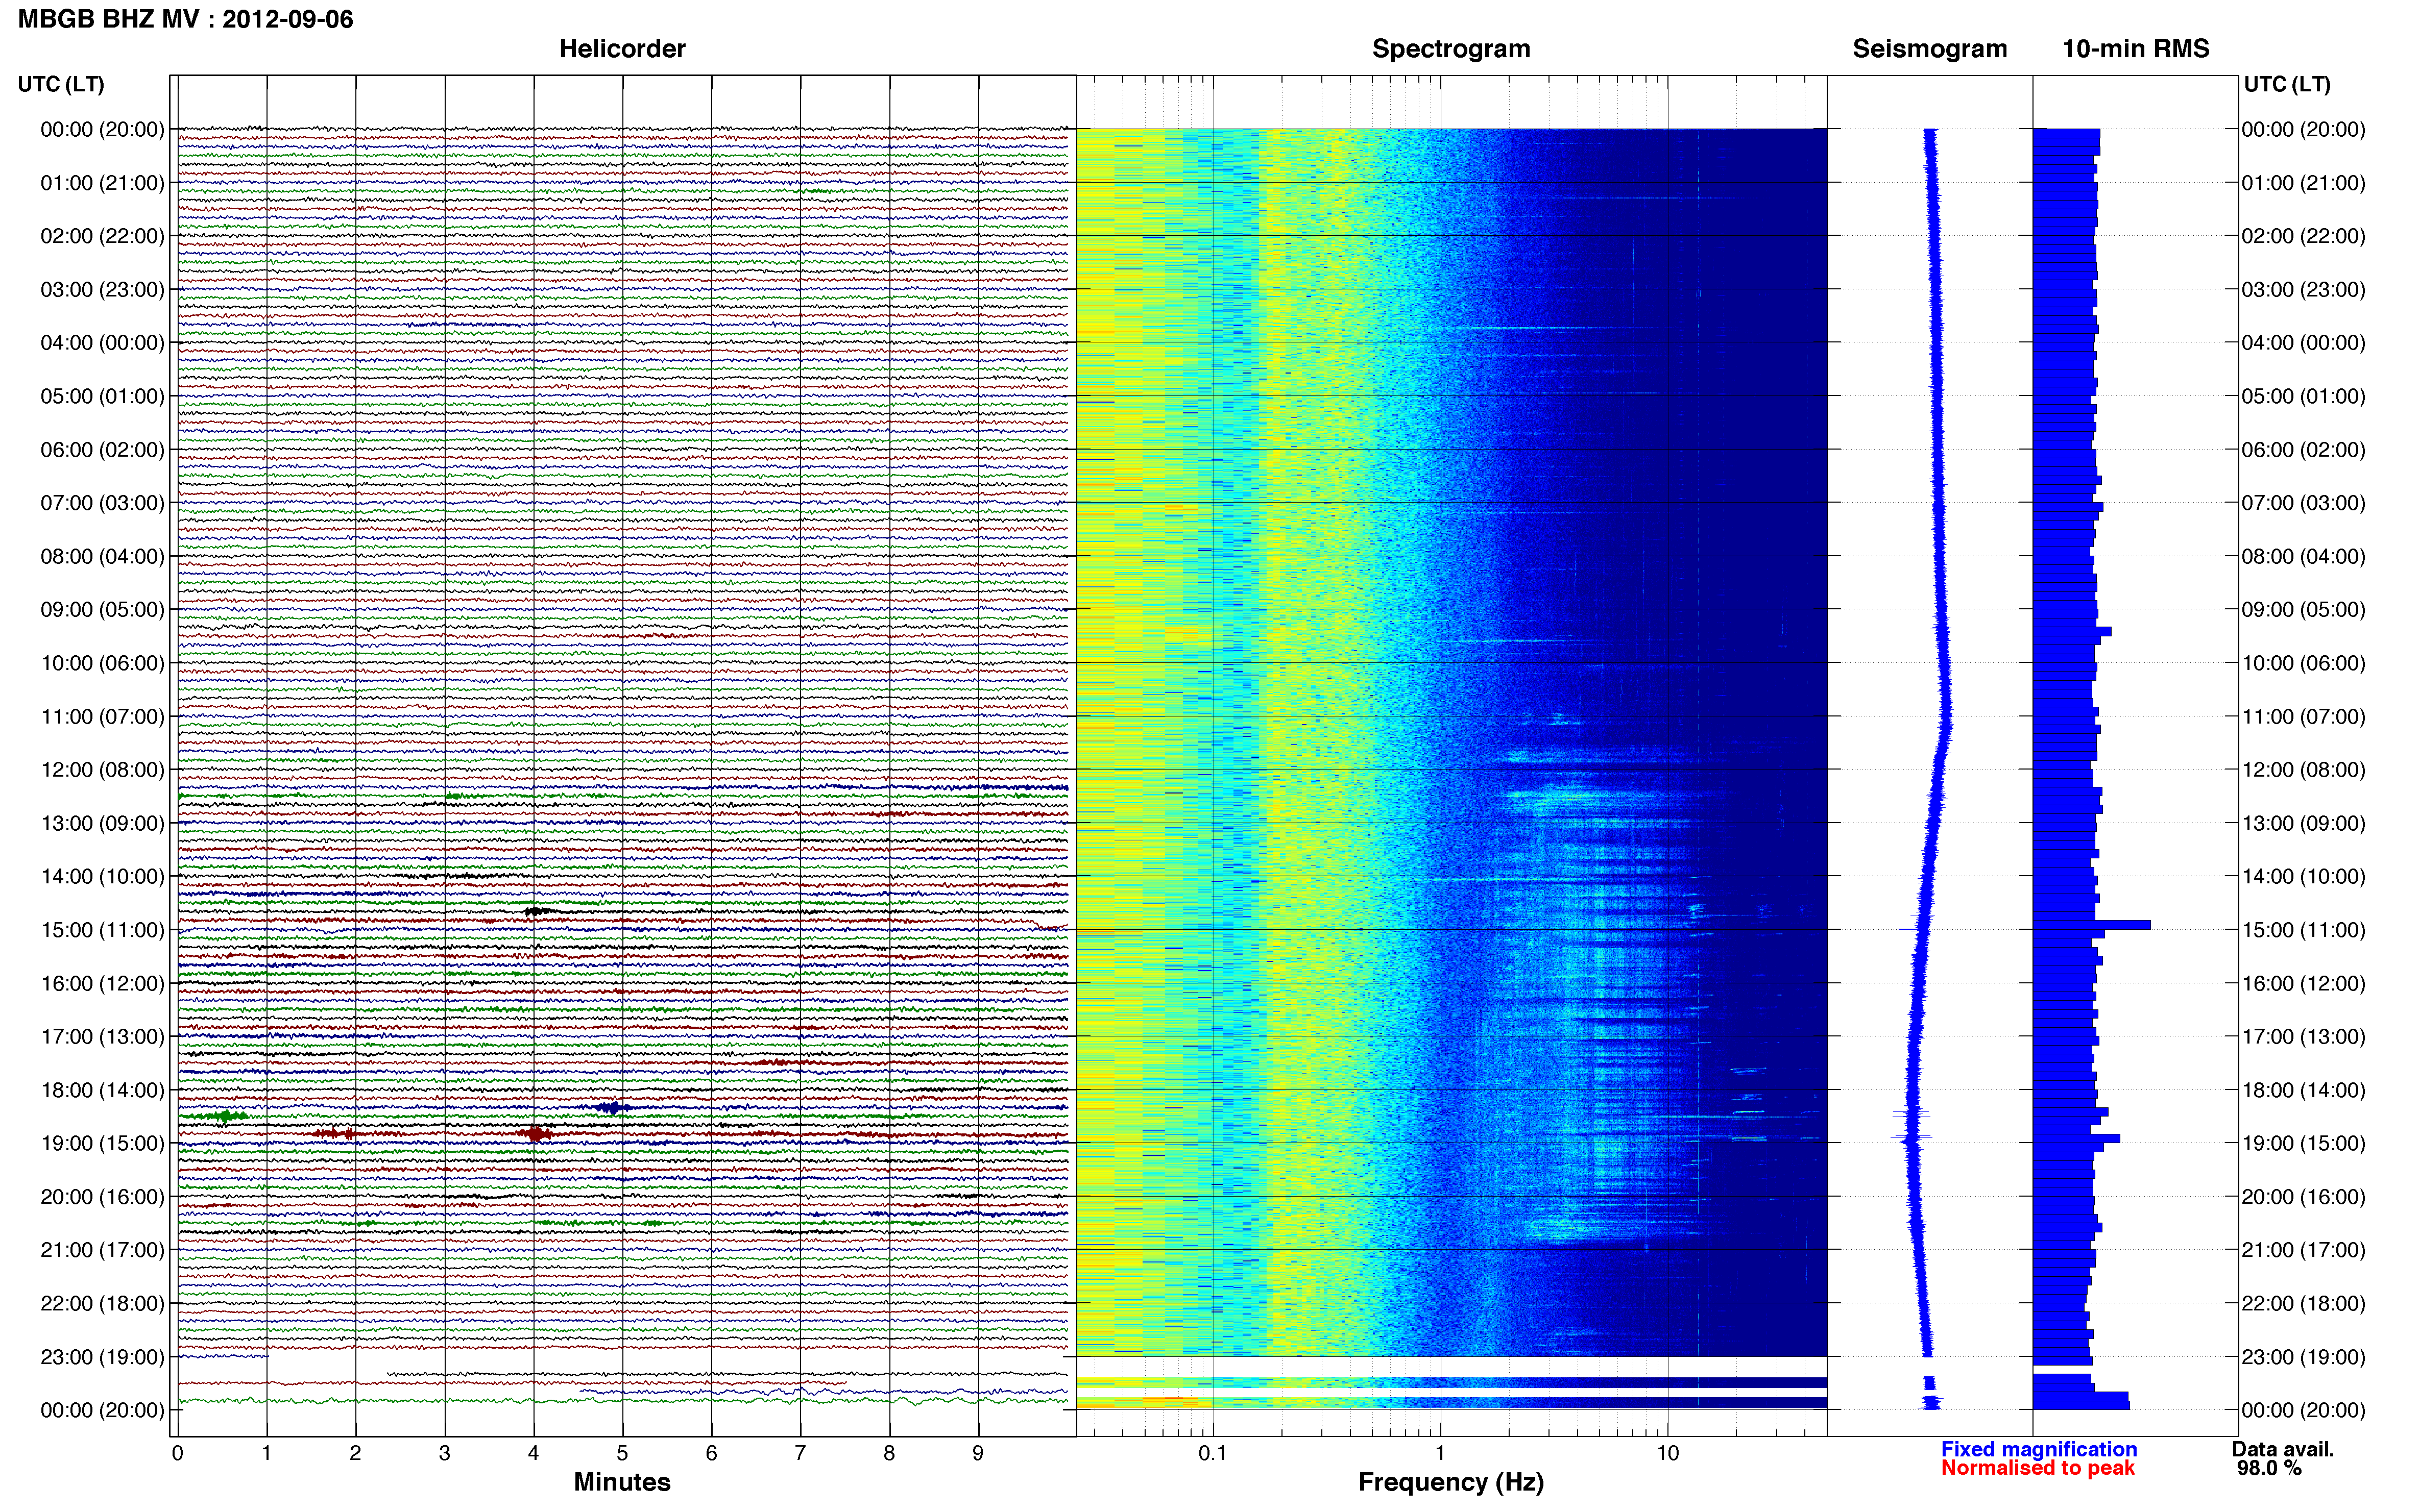
Task: Click left time label 01:00 (21:00)
Action: point(102,183)
